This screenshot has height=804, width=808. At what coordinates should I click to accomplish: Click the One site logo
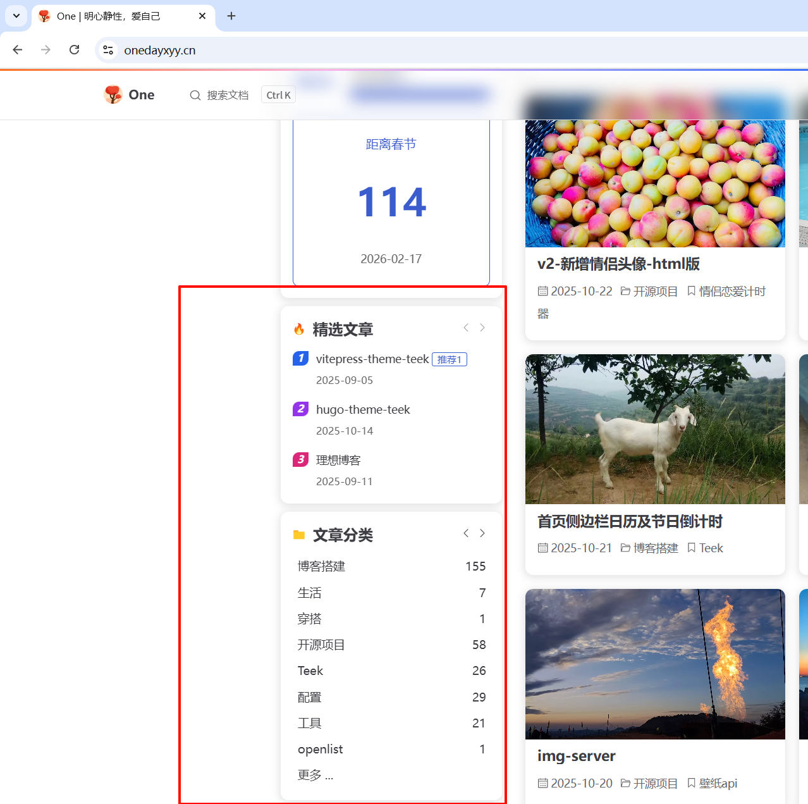coord(113,95)
